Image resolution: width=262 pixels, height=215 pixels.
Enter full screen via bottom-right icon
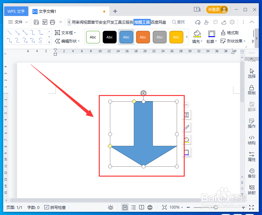[x=252, y=207]
